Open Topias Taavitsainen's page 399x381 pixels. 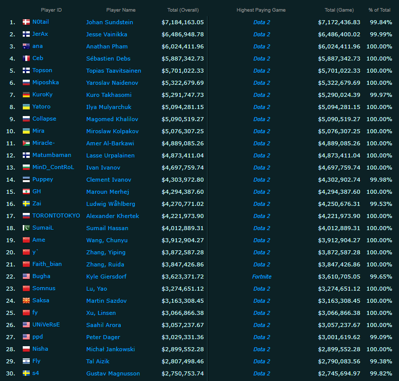114,71
